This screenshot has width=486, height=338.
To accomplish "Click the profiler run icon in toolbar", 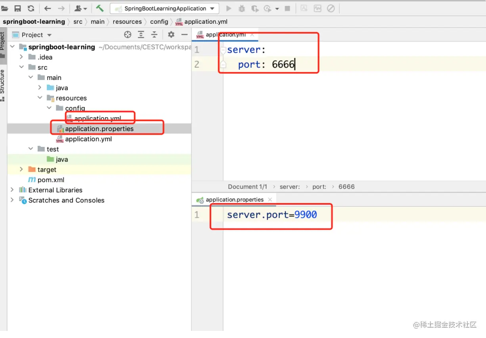I will [x=268, y=8].
